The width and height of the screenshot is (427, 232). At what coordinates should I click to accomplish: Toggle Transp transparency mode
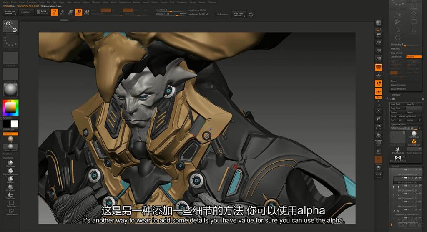pyautogui.click(x=379, y=151)
